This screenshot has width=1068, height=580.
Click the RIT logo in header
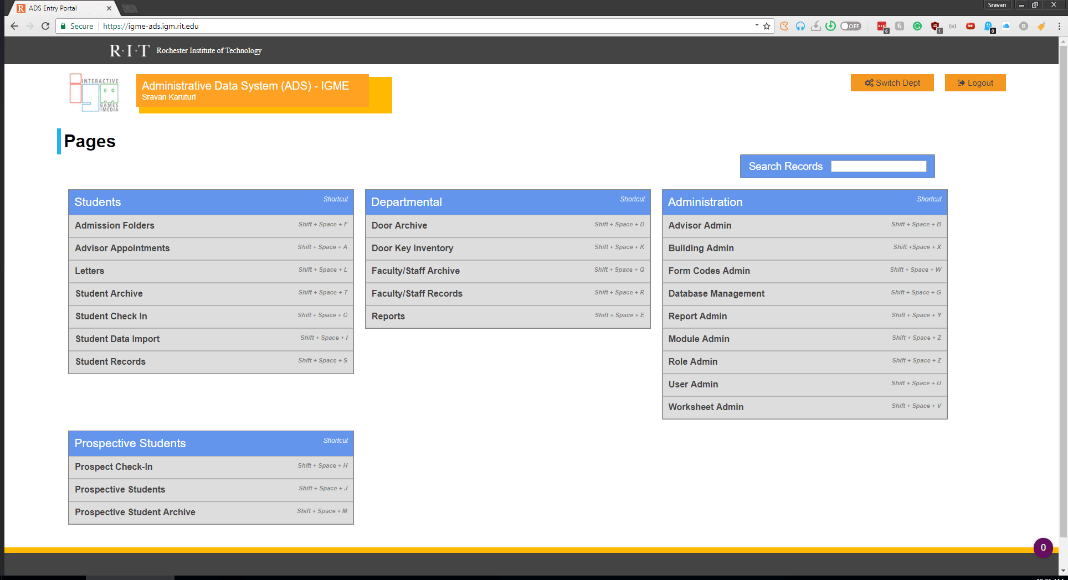tap(130, 50)
